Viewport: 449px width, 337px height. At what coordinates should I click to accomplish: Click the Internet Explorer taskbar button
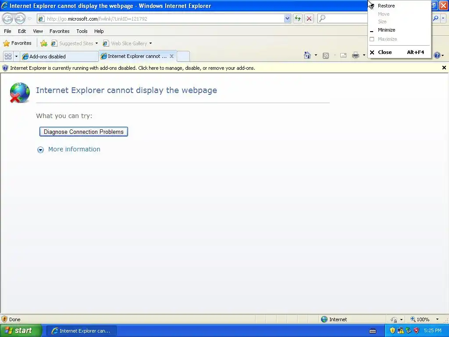coord(81,331)
